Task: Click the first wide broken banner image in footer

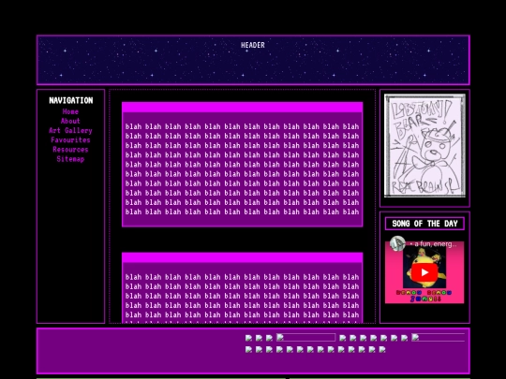Action: point(305,338)
